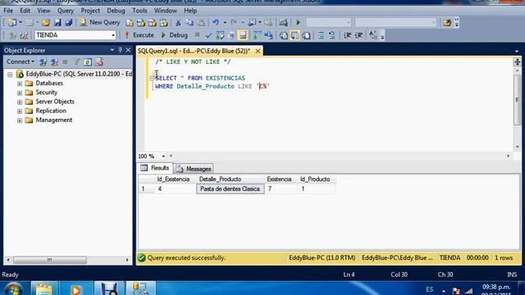This screenshot has height=295, width=525.
Task: Click the Windows Start button
Action: click(x=13, y=289)
